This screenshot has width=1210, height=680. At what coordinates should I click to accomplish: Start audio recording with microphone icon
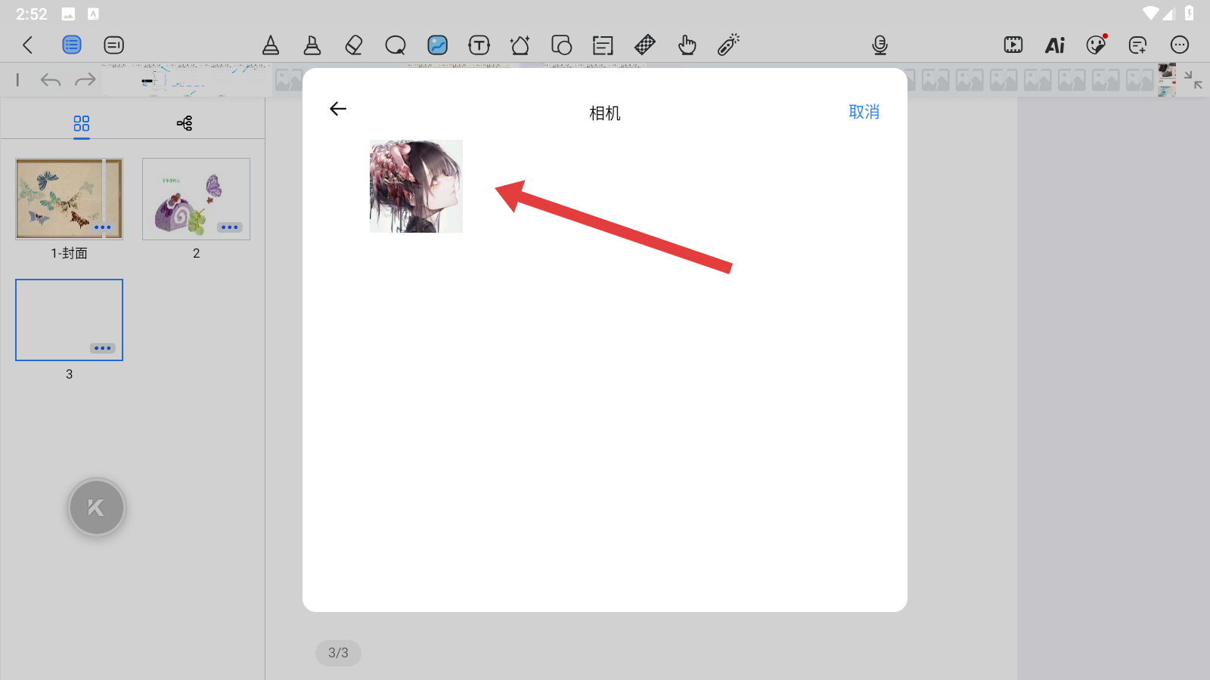coord(880,45)
